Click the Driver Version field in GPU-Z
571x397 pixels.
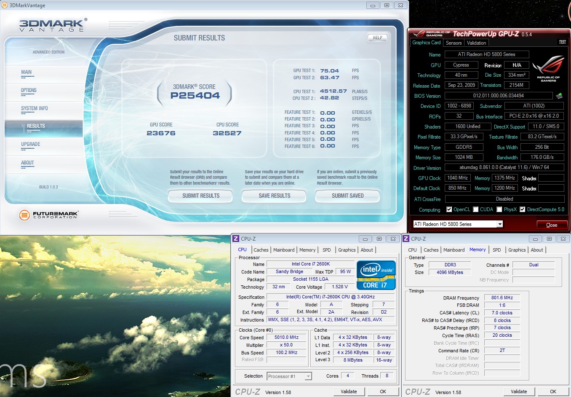(x=504, y=167)
